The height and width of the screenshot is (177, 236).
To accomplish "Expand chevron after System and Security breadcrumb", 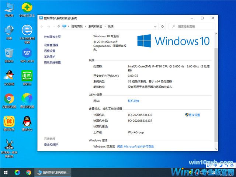I will pyautogui.click(x=105, y=27).
